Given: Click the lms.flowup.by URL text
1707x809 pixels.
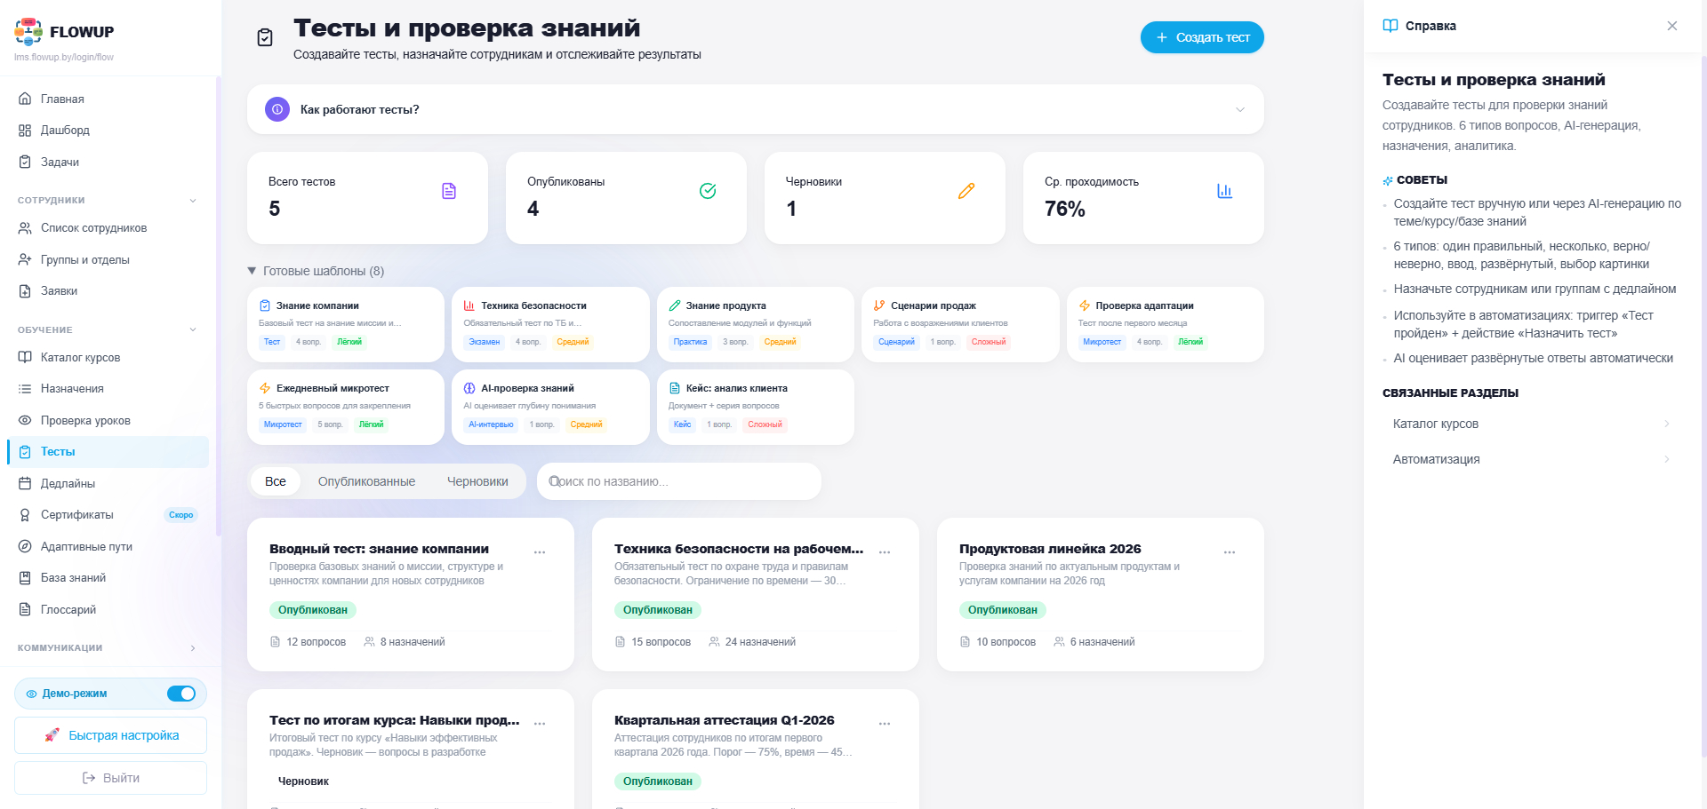Looking at the screenshot, I should (x=64, y=58).
